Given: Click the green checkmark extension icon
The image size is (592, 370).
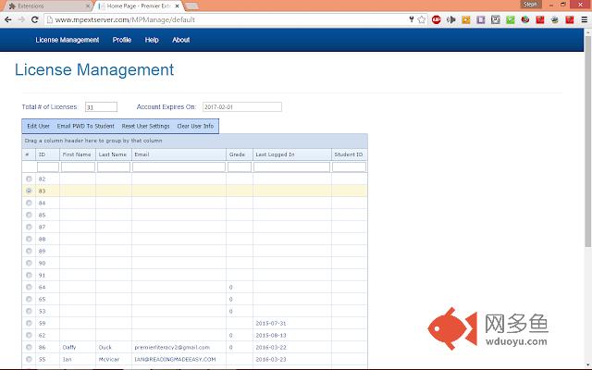Looking at the screenshot, I should coord(511,19).
